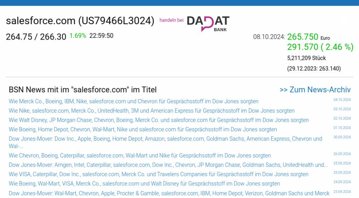This screenshot has height=198, width=359.
Task: Click the 5,211,209 Stück volume text
Action: (306, 58)
